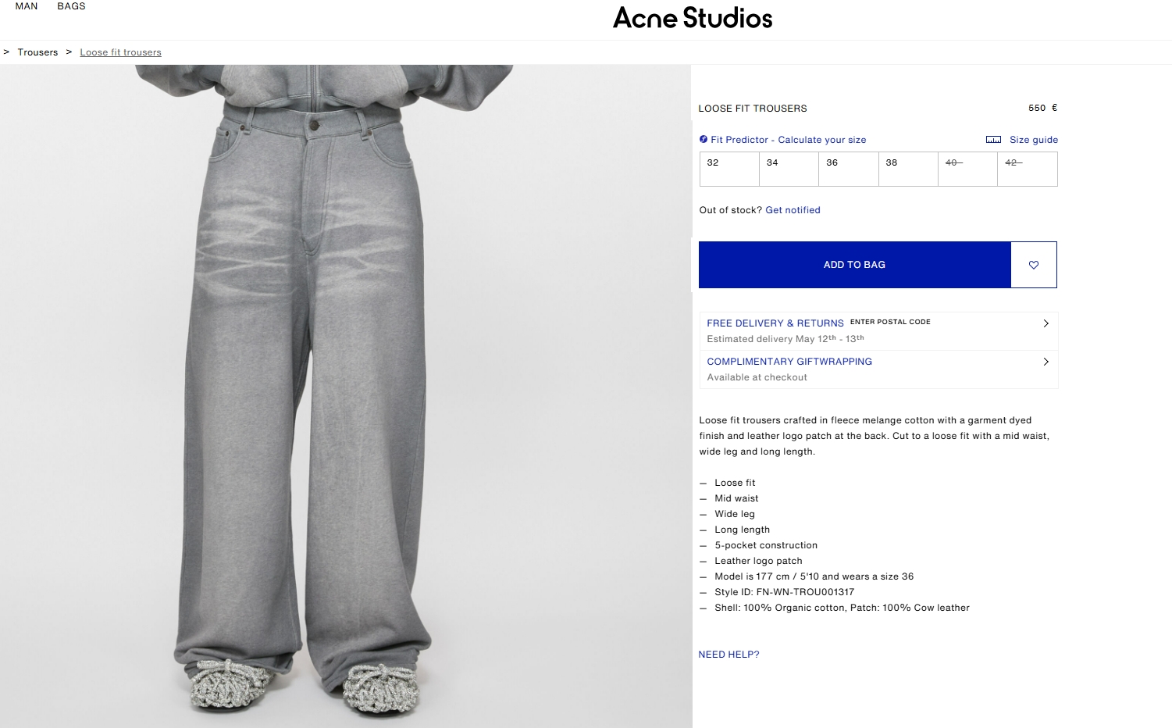This screenshot has height=728, width=1172.
Task: Pick size 38
Action: coord(908,169)
